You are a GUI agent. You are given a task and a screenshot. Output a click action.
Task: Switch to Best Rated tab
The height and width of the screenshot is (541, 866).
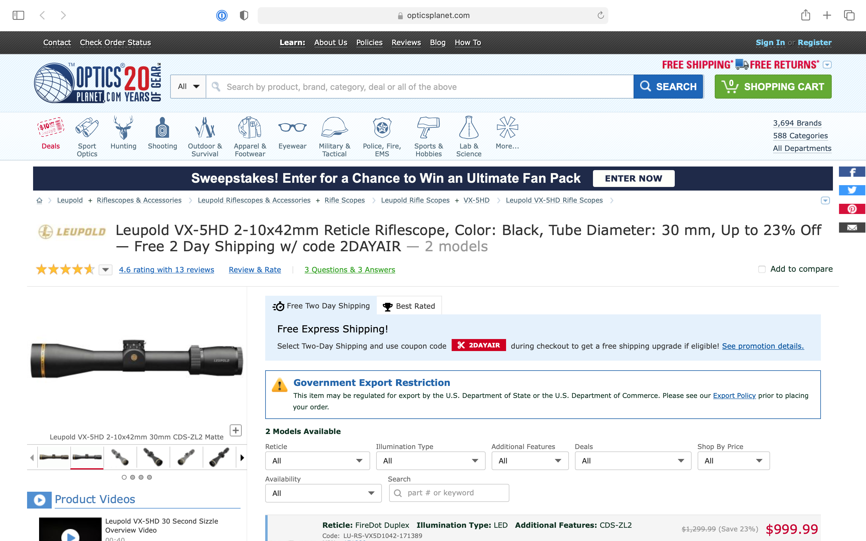point(409,306)
